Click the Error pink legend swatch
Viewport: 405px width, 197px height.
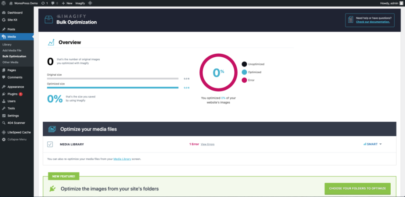(244, 80)
